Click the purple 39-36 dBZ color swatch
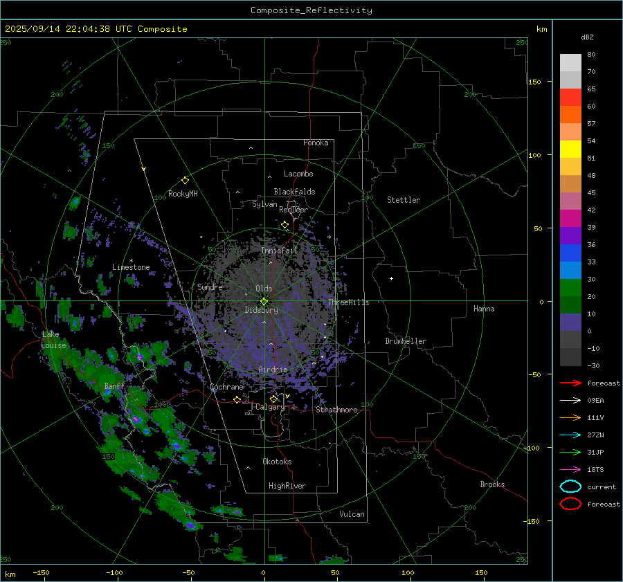This screenshot has width=623, height=582. [570, 235]
